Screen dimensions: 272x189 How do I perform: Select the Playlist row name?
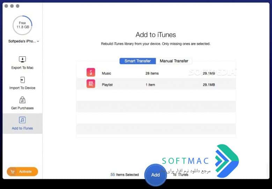107,85
